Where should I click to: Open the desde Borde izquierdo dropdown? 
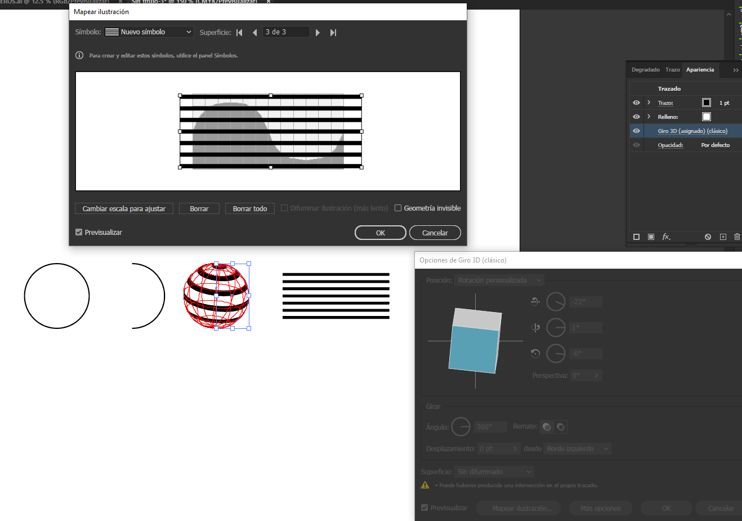tap(578, 448)
